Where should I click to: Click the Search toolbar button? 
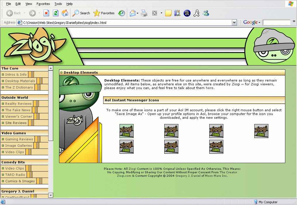[81, 13]
